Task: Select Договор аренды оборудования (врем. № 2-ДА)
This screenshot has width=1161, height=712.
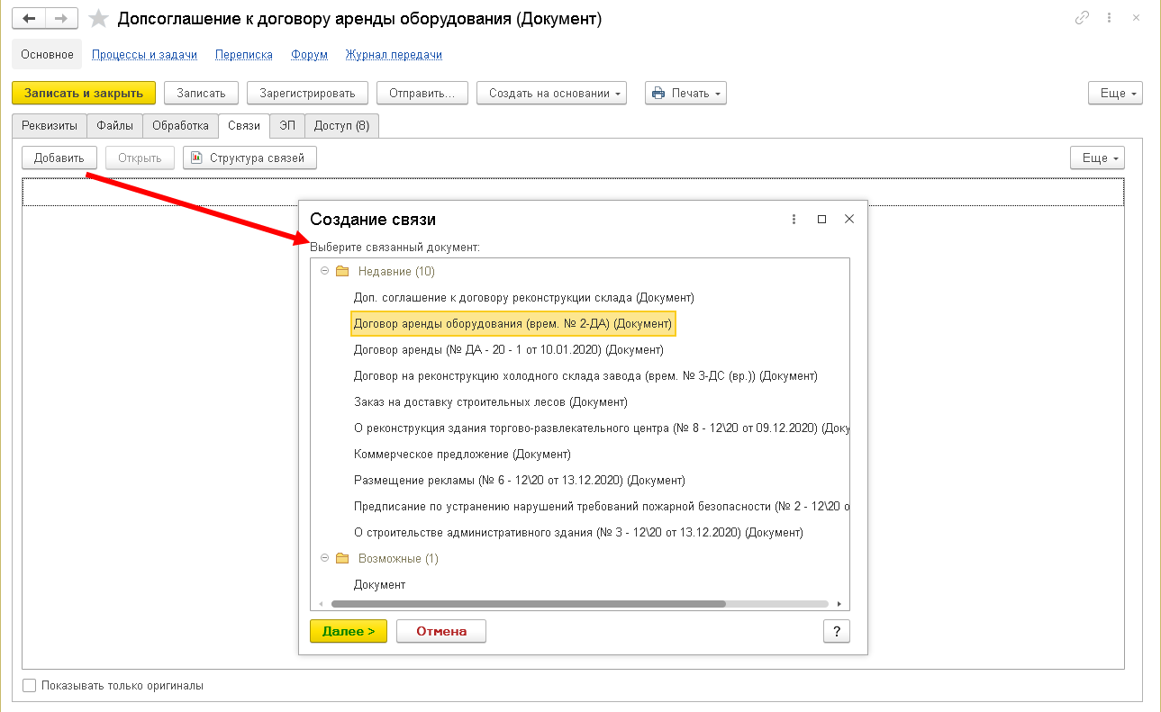Action: pyautogui.click(x=513, y=323)
